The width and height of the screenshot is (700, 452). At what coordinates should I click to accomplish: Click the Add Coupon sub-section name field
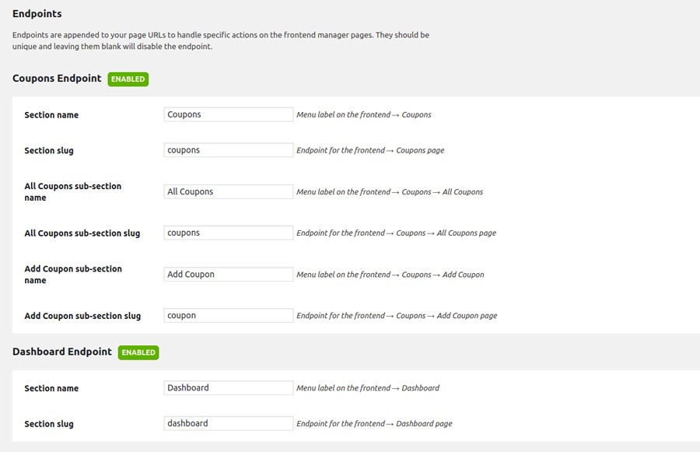point(228,274)
